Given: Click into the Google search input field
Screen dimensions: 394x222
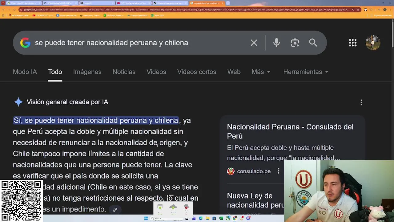Looking at the screenshot, I should 139,43.
